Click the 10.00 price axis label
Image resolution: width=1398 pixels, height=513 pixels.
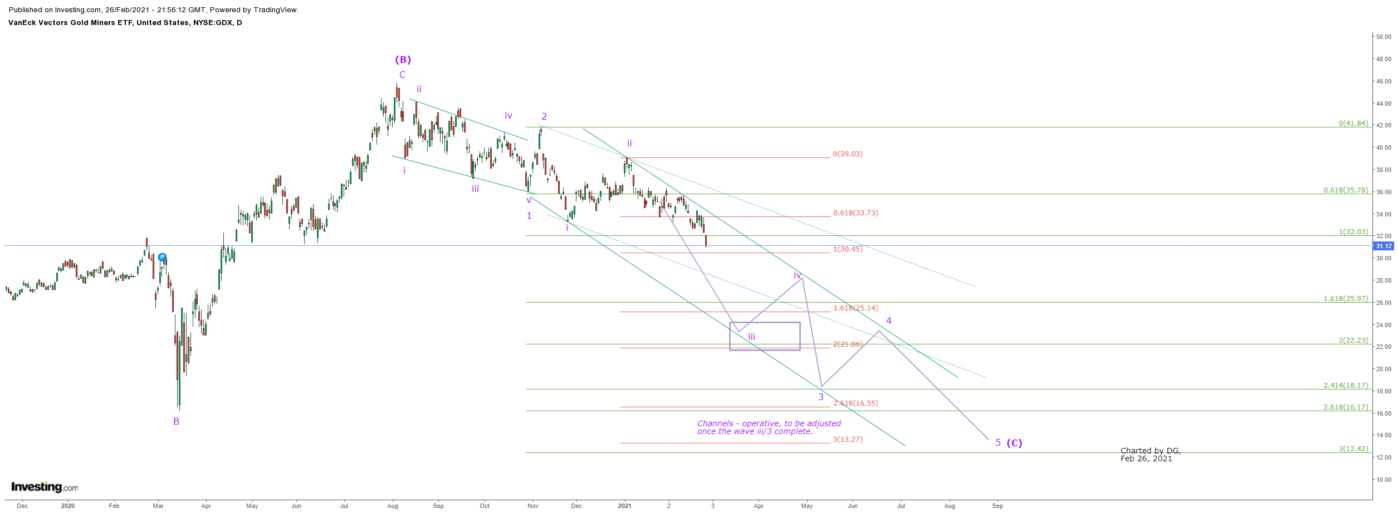point(1384,480)
